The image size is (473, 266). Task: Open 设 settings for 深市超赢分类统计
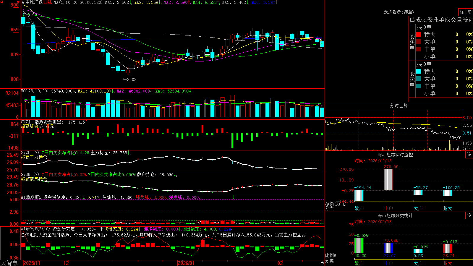point(469,215)
